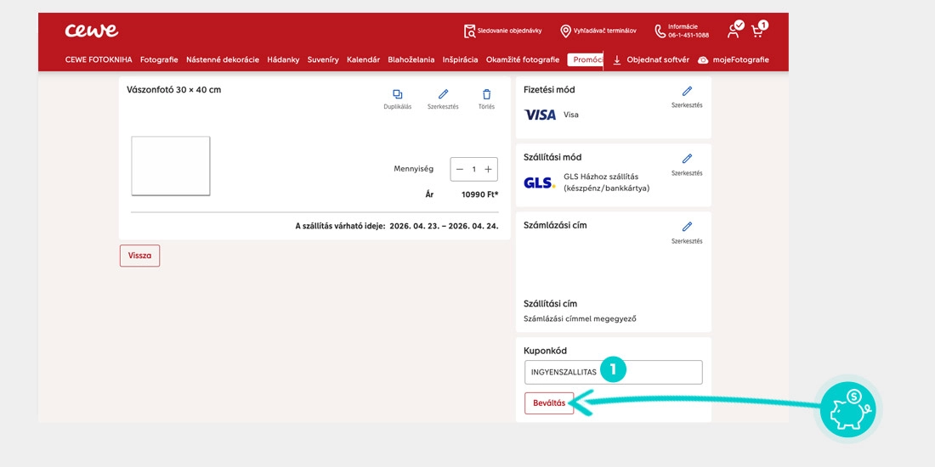Open CEWE FOTOKNIHA menu
Screen dimensions: 935x467
[99, 59]
